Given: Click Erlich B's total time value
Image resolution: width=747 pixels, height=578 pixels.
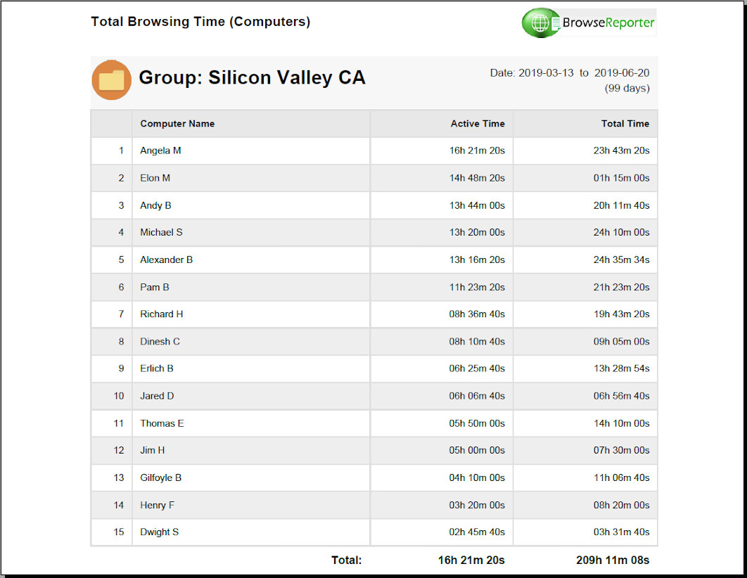Looking at the screenshot, I should [x=621, y=368].
